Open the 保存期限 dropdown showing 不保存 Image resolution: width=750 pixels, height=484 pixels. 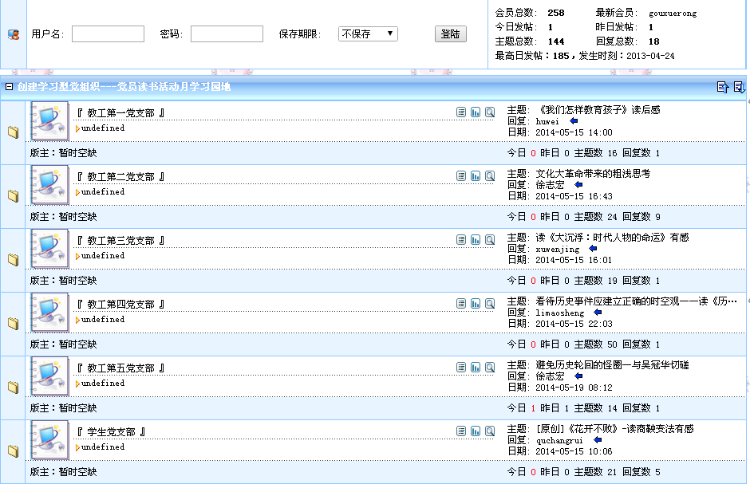(368, 34)
